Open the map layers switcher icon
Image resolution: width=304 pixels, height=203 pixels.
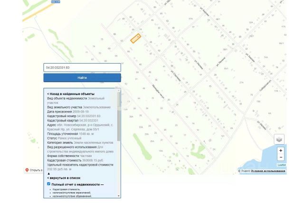click(x=279, y=139)
